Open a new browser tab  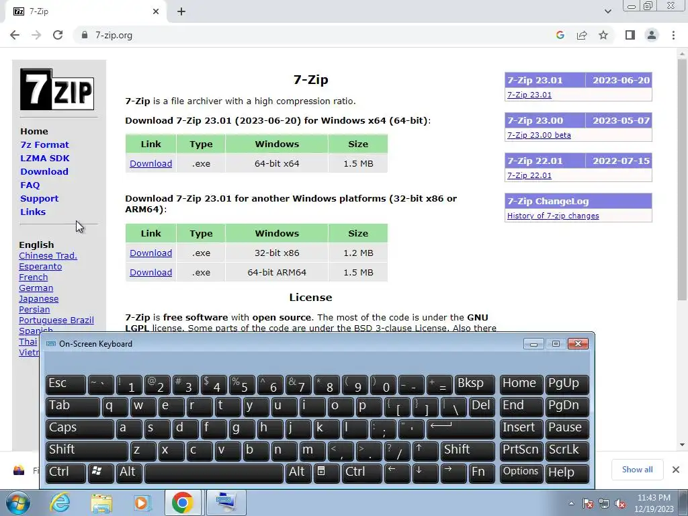181,11
